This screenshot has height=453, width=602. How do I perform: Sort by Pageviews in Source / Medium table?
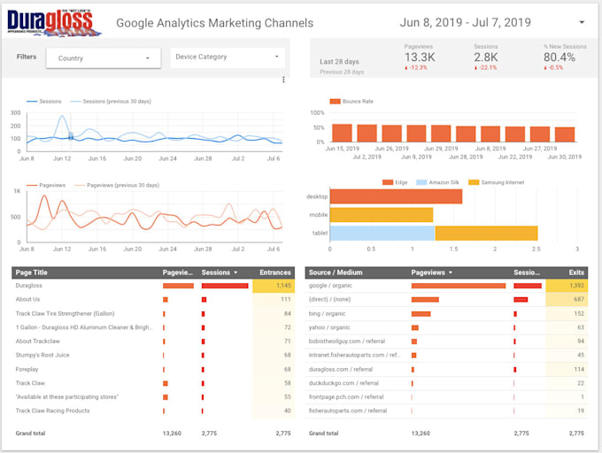click(x=431, y=273)
